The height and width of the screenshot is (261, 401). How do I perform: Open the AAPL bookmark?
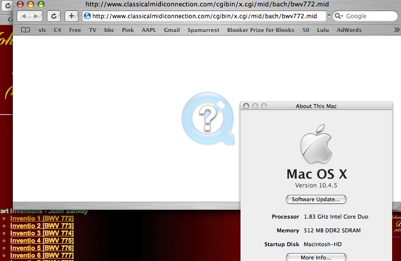tap(149, 30)
